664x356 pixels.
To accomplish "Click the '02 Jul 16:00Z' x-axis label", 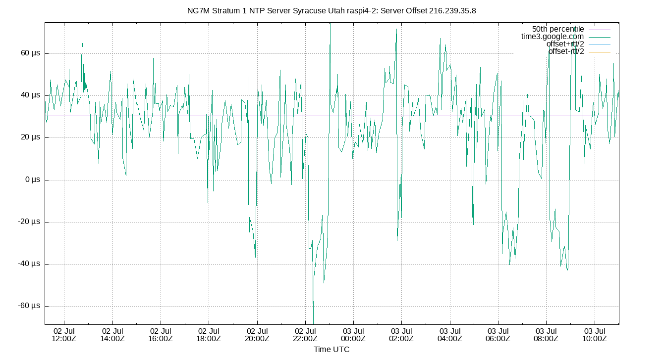I will coord(161,335).
